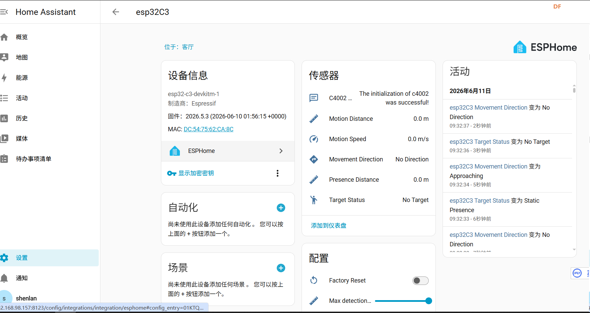Add automation with plus icon in 自动化 card
Image resolution: width=590 pixels, height=313 pixels.
pyautogui.click(x=281, y=208)
